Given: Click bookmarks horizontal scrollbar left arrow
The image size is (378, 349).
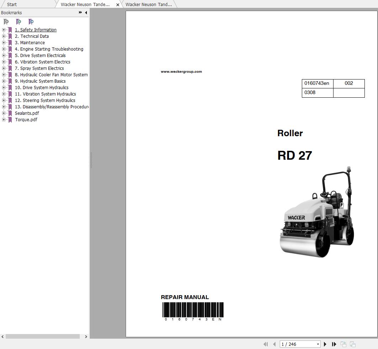Looking at the screenshot, I should (2, 337).
